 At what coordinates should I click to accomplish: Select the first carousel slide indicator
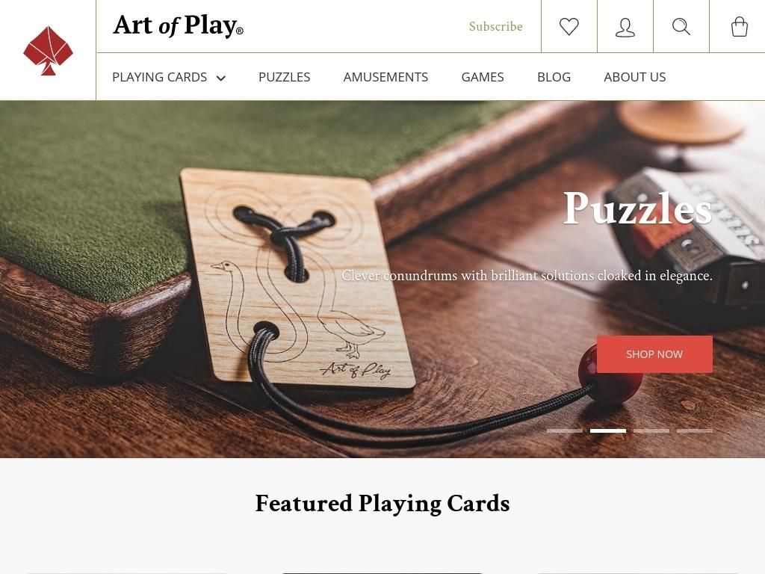565,431
